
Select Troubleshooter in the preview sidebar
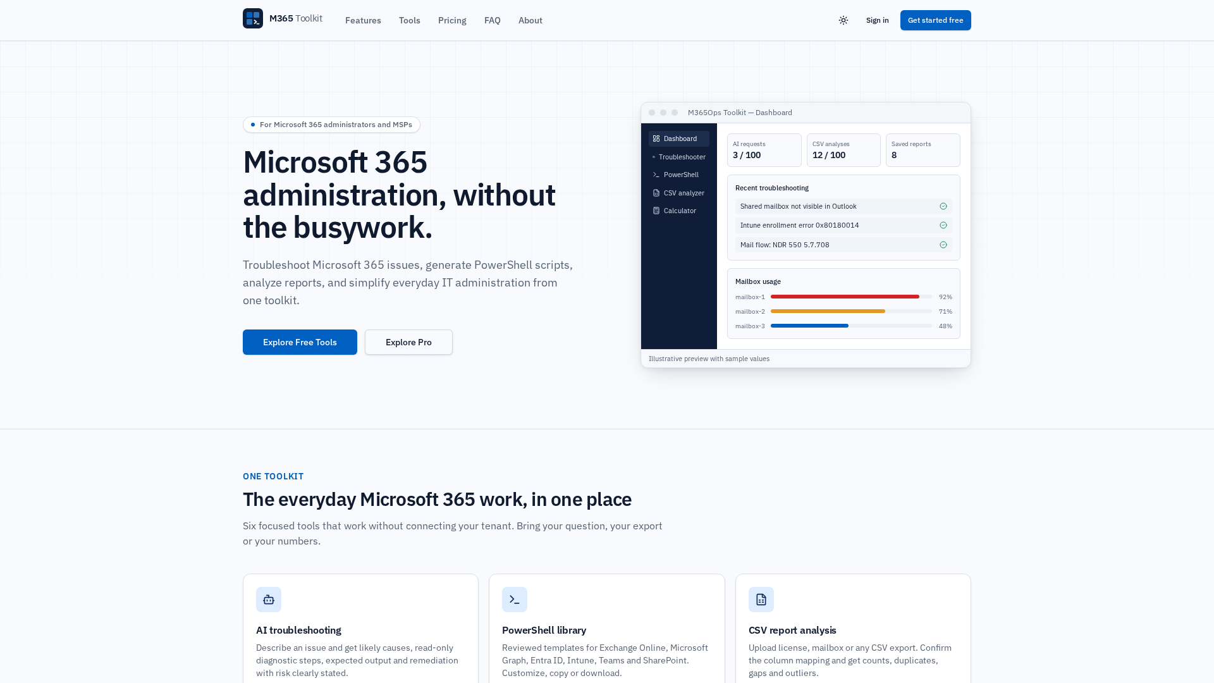[x=679, y=157]
